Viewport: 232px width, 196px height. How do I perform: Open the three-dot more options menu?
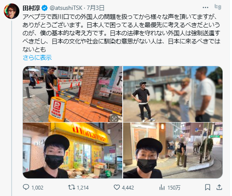pyautogui.click(x=205, y=7)
